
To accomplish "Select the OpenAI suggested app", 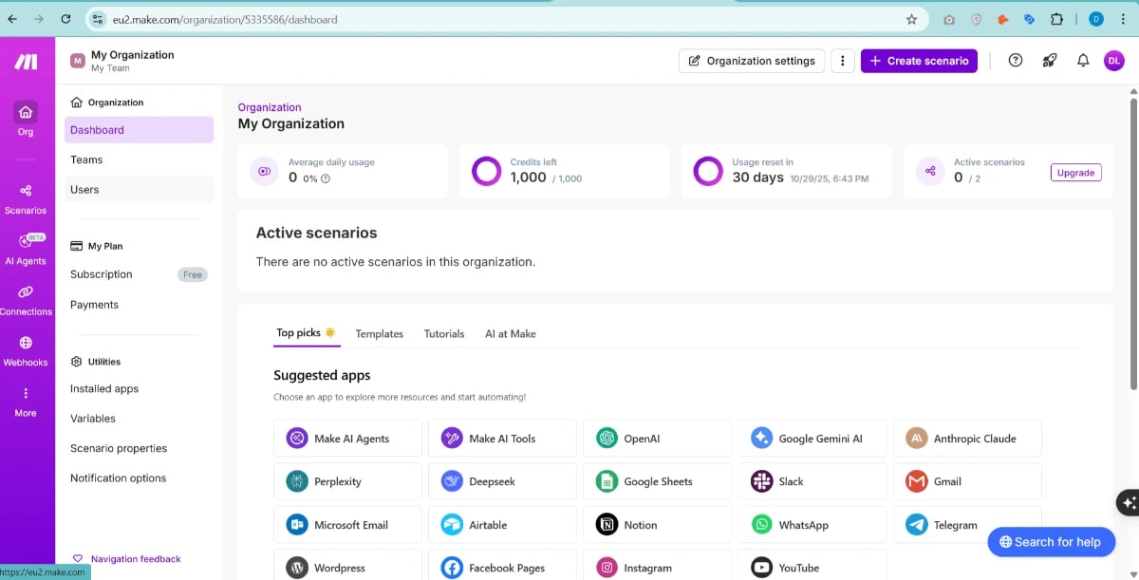I will [x=657, y=438].
